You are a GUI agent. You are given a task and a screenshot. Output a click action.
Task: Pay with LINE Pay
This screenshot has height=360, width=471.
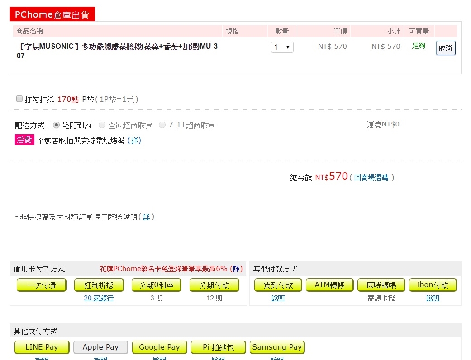pos(42,347)
